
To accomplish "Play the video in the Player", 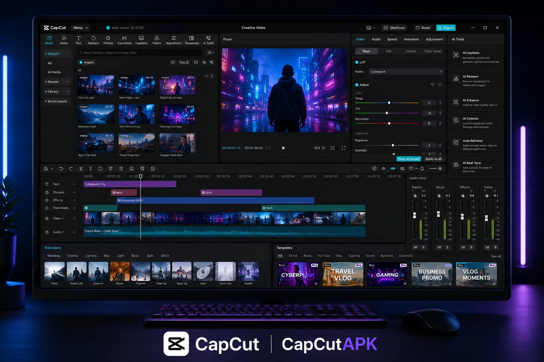I will 283,148.
